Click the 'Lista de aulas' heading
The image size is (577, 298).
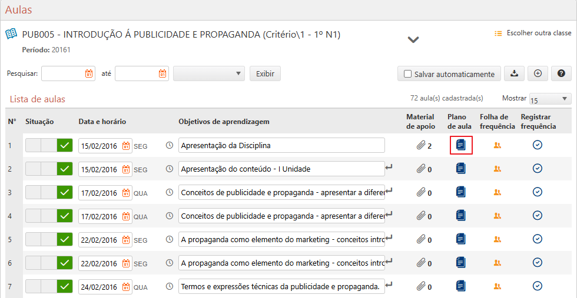pos(38,99)
